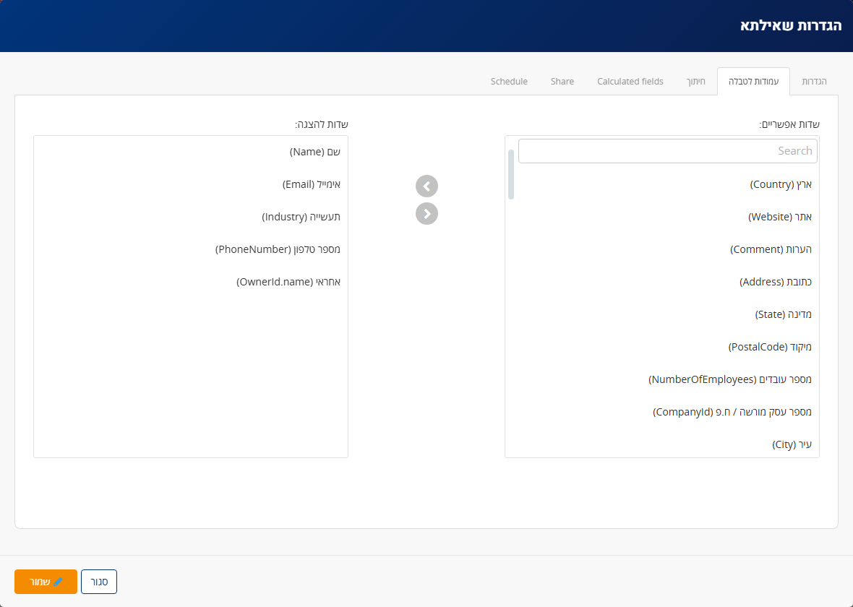This screenshot has height=607, width=853.
Task: Click the orange שמור save button
Action: [x=46, y=582]
